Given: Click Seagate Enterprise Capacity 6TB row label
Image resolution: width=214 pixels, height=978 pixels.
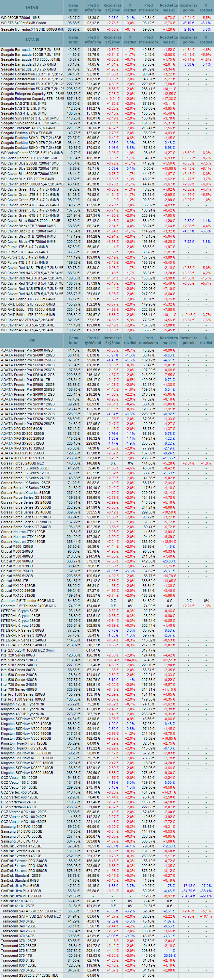Looking at the screenshot, I should (32, 99).
